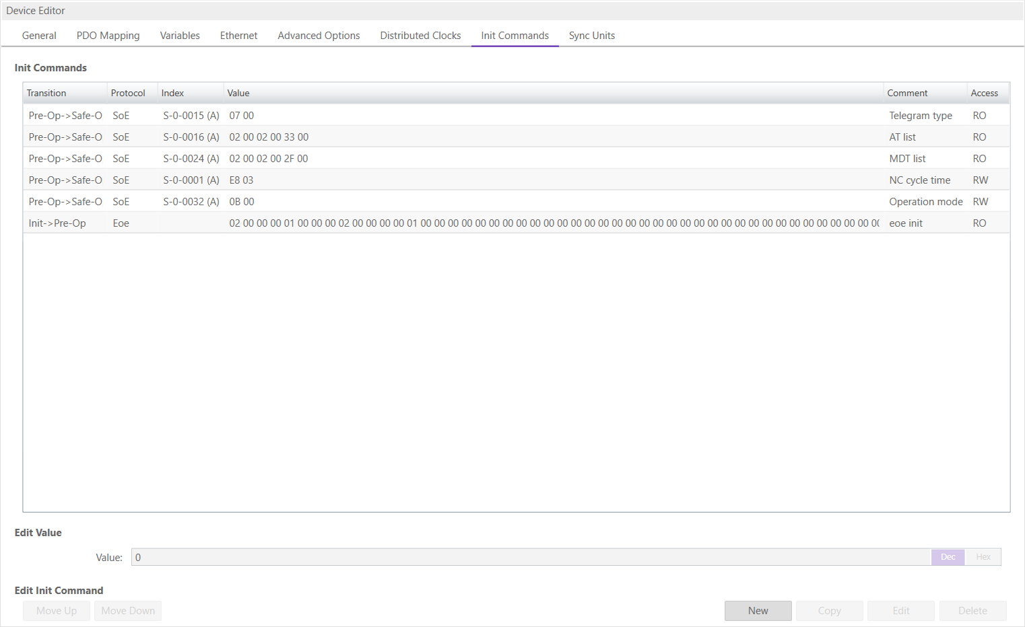The height and width of the screenshot is (627, 1025).
Task: Click the New init command button
Action: [x=758, y=611]
